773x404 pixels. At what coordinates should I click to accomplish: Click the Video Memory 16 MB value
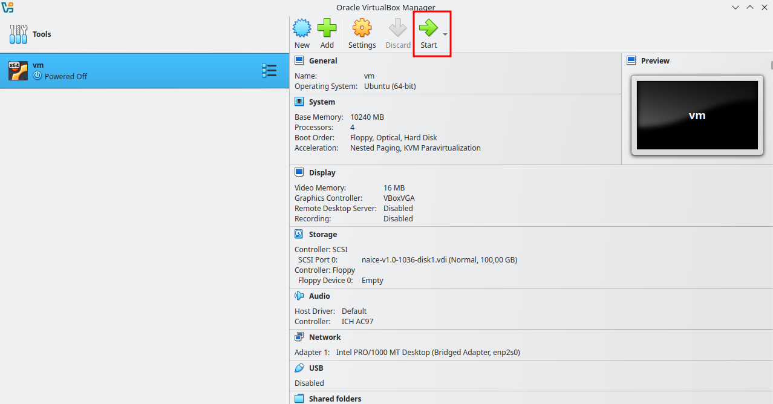tap(394, 187)
